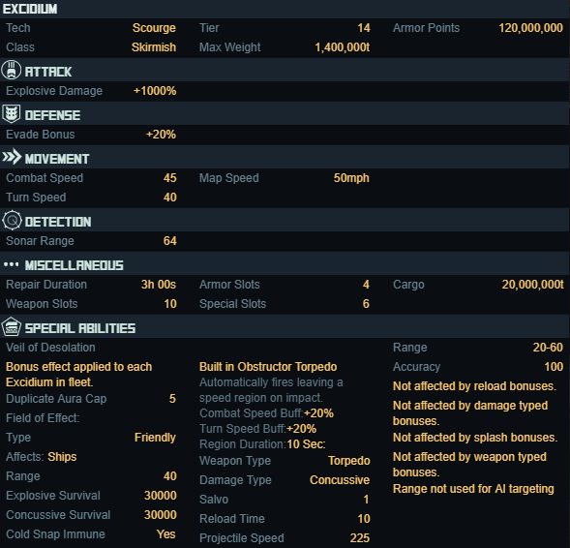This screenshot has height=548, width=570.
Task: Click the SPECIAL ABILITIES section header
Action: pyautogui.click(x=80, y=328)
